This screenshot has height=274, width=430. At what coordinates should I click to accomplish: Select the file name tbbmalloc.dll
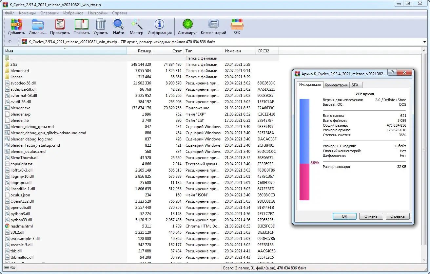pyautogui.click(x=22, y=257)
